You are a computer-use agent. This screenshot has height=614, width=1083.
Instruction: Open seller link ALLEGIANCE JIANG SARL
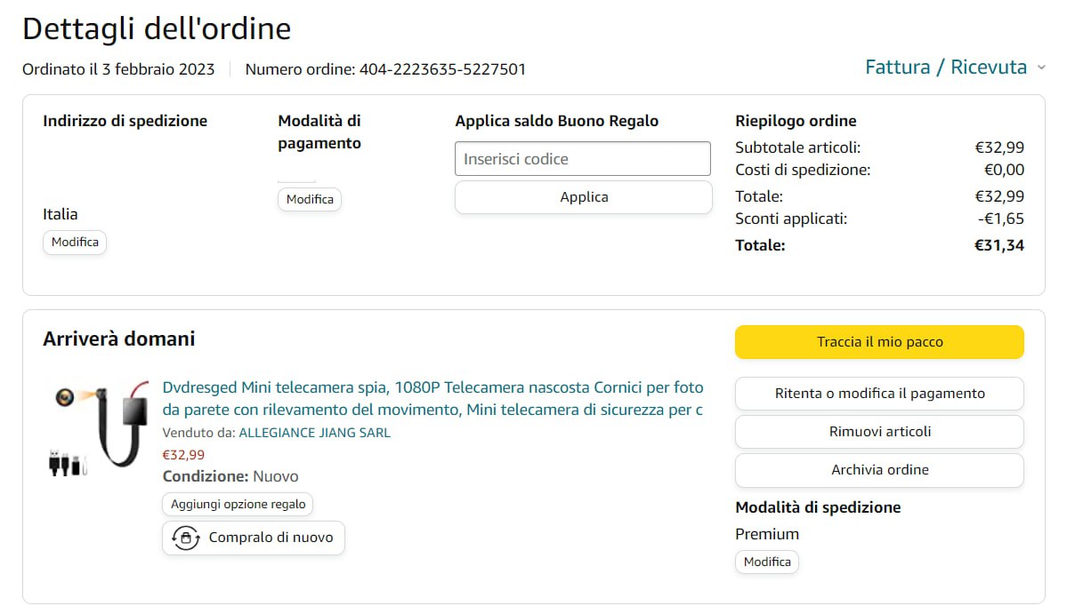click(x=314, y=433)
